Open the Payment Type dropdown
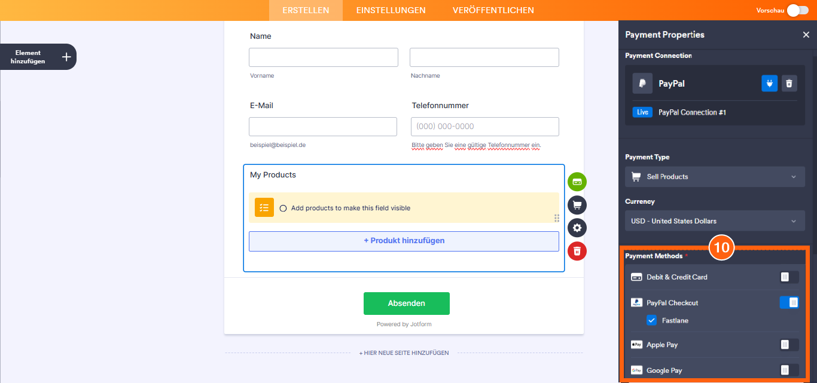 [x=715, y=176]
